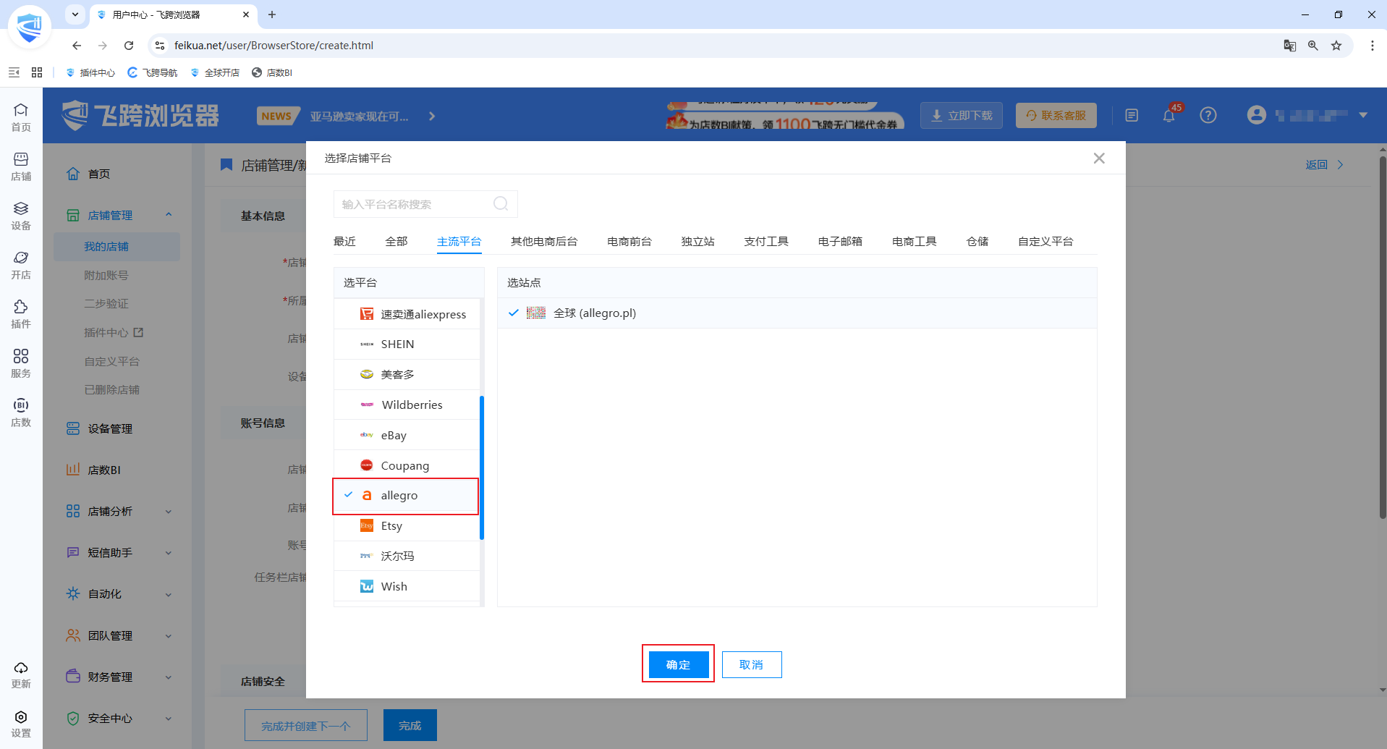Image resolution: width=1387 pixels, height=749 pixels.
Task: Open the 设备 devices icon in left rail
Action: pos(21,215)
